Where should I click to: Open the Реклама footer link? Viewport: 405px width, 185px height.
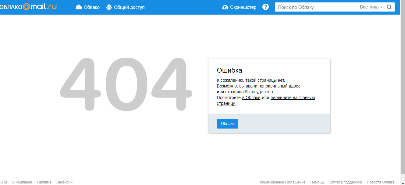(x=44, y=182)
